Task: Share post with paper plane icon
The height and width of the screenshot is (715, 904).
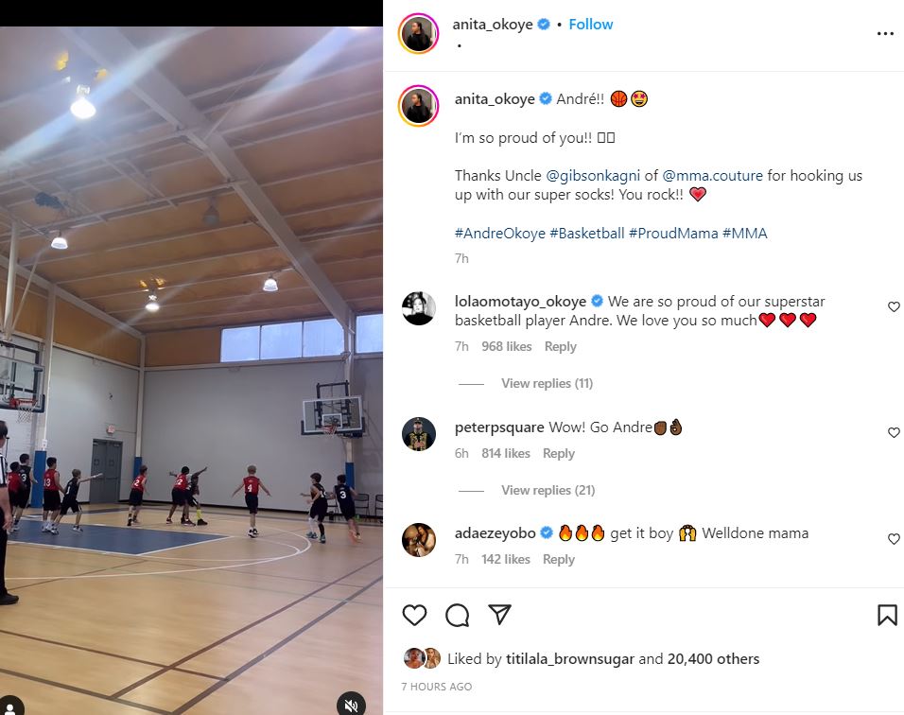Action: [x=499, y=615]
